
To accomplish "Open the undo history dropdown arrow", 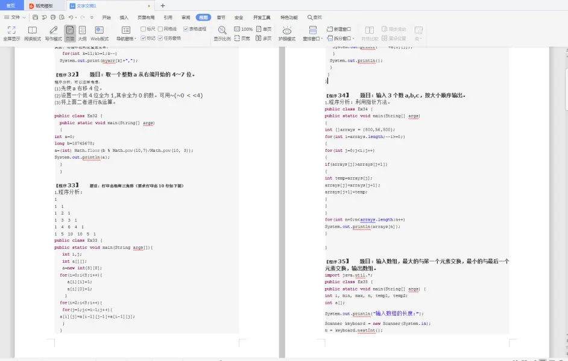I will tap(76, 17).
